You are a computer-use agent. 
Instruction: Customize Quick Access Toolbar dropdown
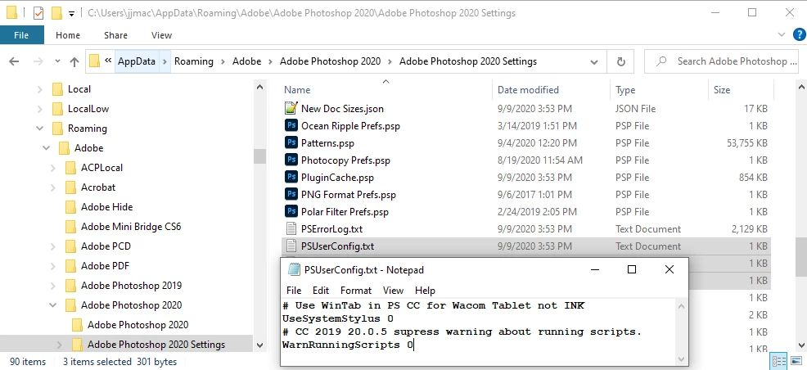[x=71, y=13]
